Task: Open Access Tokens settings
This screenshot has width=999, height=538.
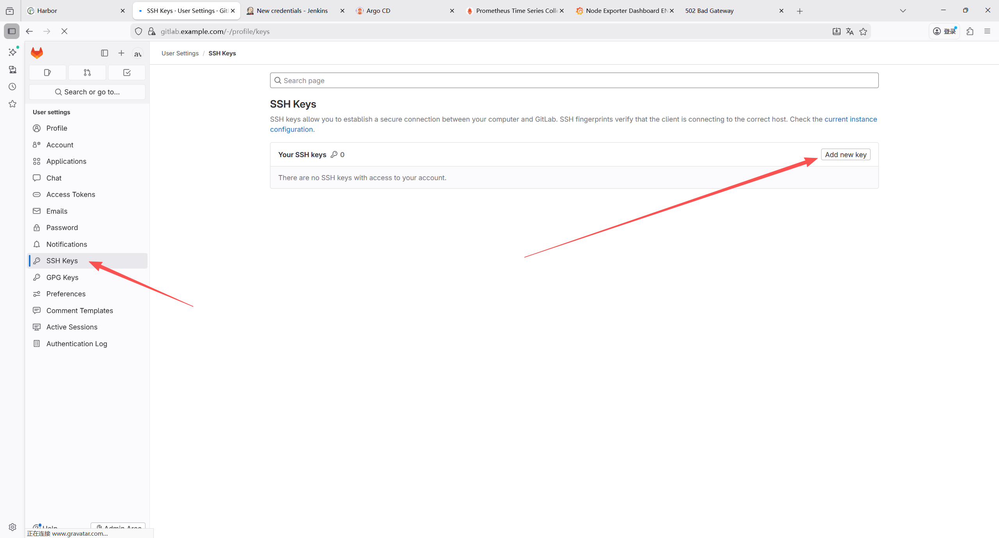Action: [71, 195]
